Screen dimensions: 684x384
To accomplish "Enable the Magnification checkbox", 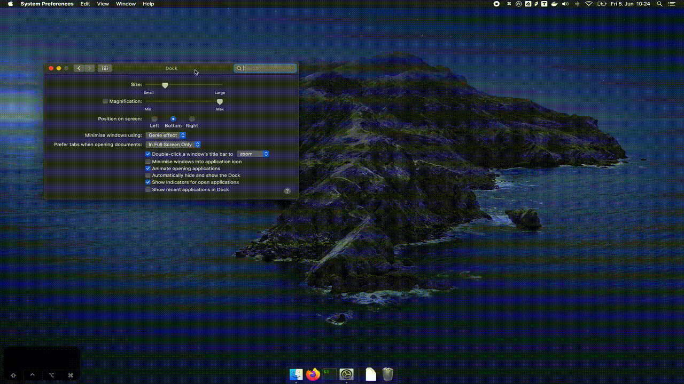I will click(x=105, y=101).
